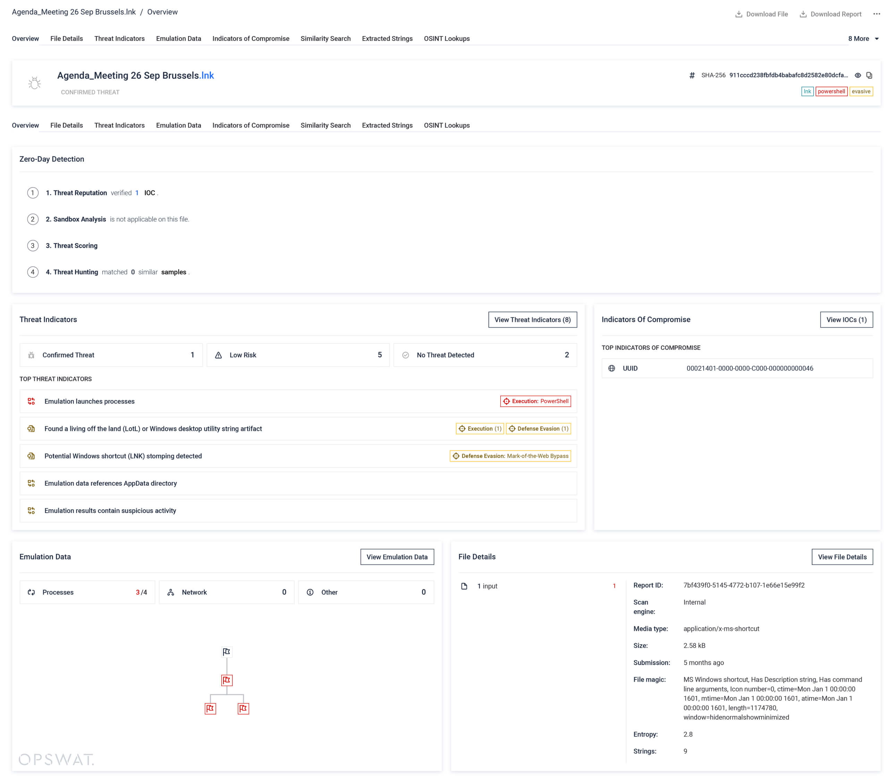Expand the Threat Reputation step 1
This screenshot has width=891, height=784.
76,193
